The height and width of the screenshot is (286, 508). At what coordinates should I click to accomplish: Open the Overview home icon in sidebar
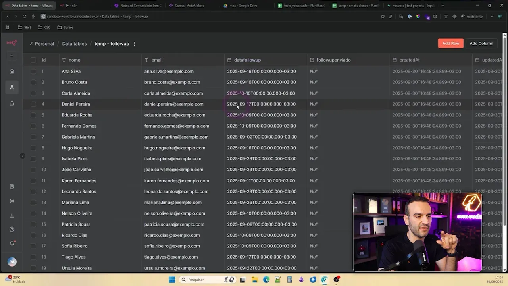coord(12,71)
